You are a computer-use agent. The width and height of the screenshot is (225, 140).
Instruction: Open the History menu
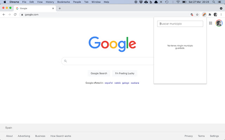(50, 2)
